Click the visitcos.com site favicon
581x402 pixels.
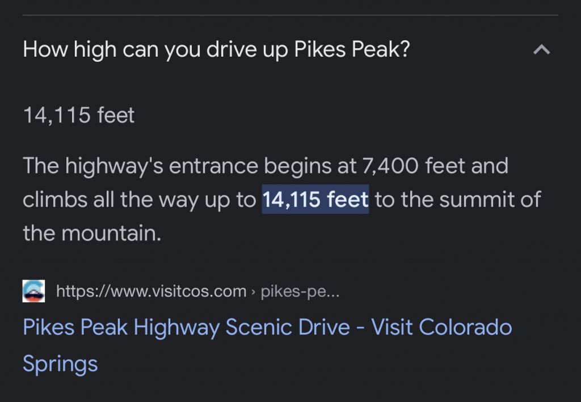[33, 291]
